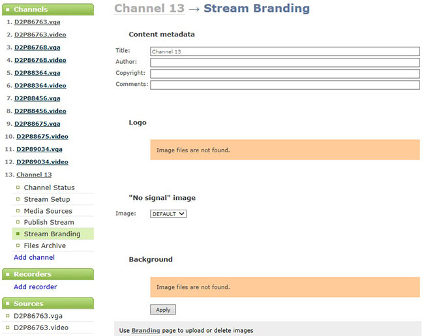Click into the Author text field
424x336 pixels.
tap(284, 63)
